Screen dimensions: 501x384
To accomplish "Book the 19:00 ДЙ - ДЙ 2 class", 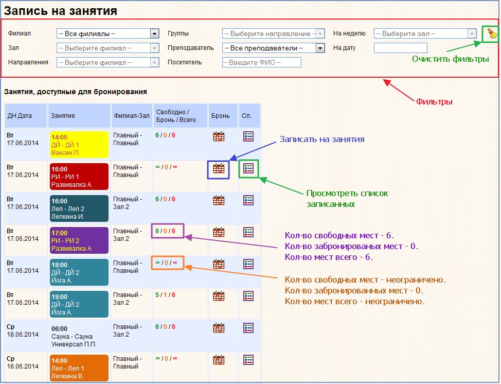I will coord(219,296).
